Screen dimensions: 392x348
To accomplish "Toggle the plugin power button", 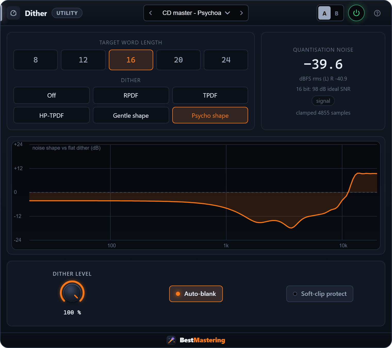I will (356, 13).
